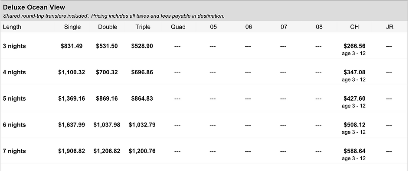Select the 7 nights row label
This screenshot has width=409, height=171.
(x=14, y=151)
